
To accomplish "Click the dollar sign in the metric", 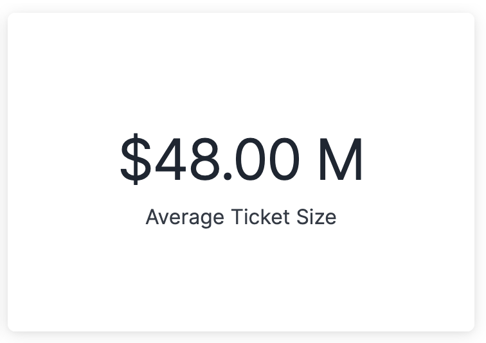I will click(136, 159).
